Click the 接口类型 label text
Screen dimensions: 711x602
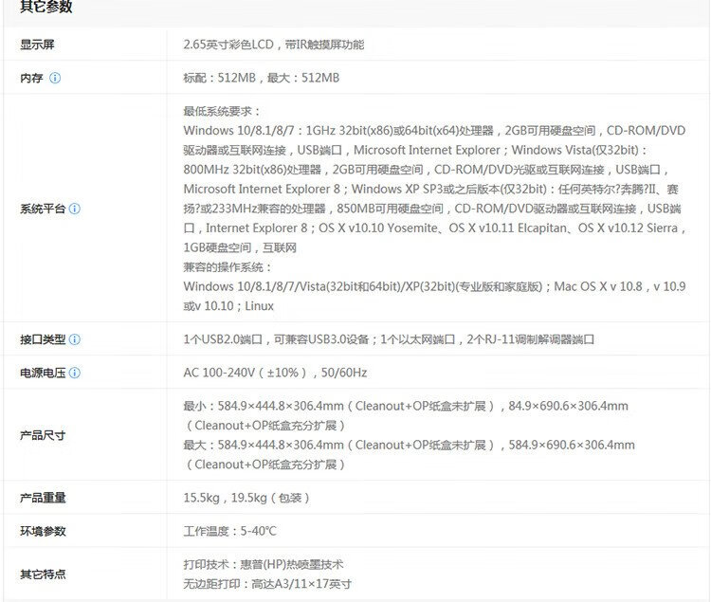(43, 339)
